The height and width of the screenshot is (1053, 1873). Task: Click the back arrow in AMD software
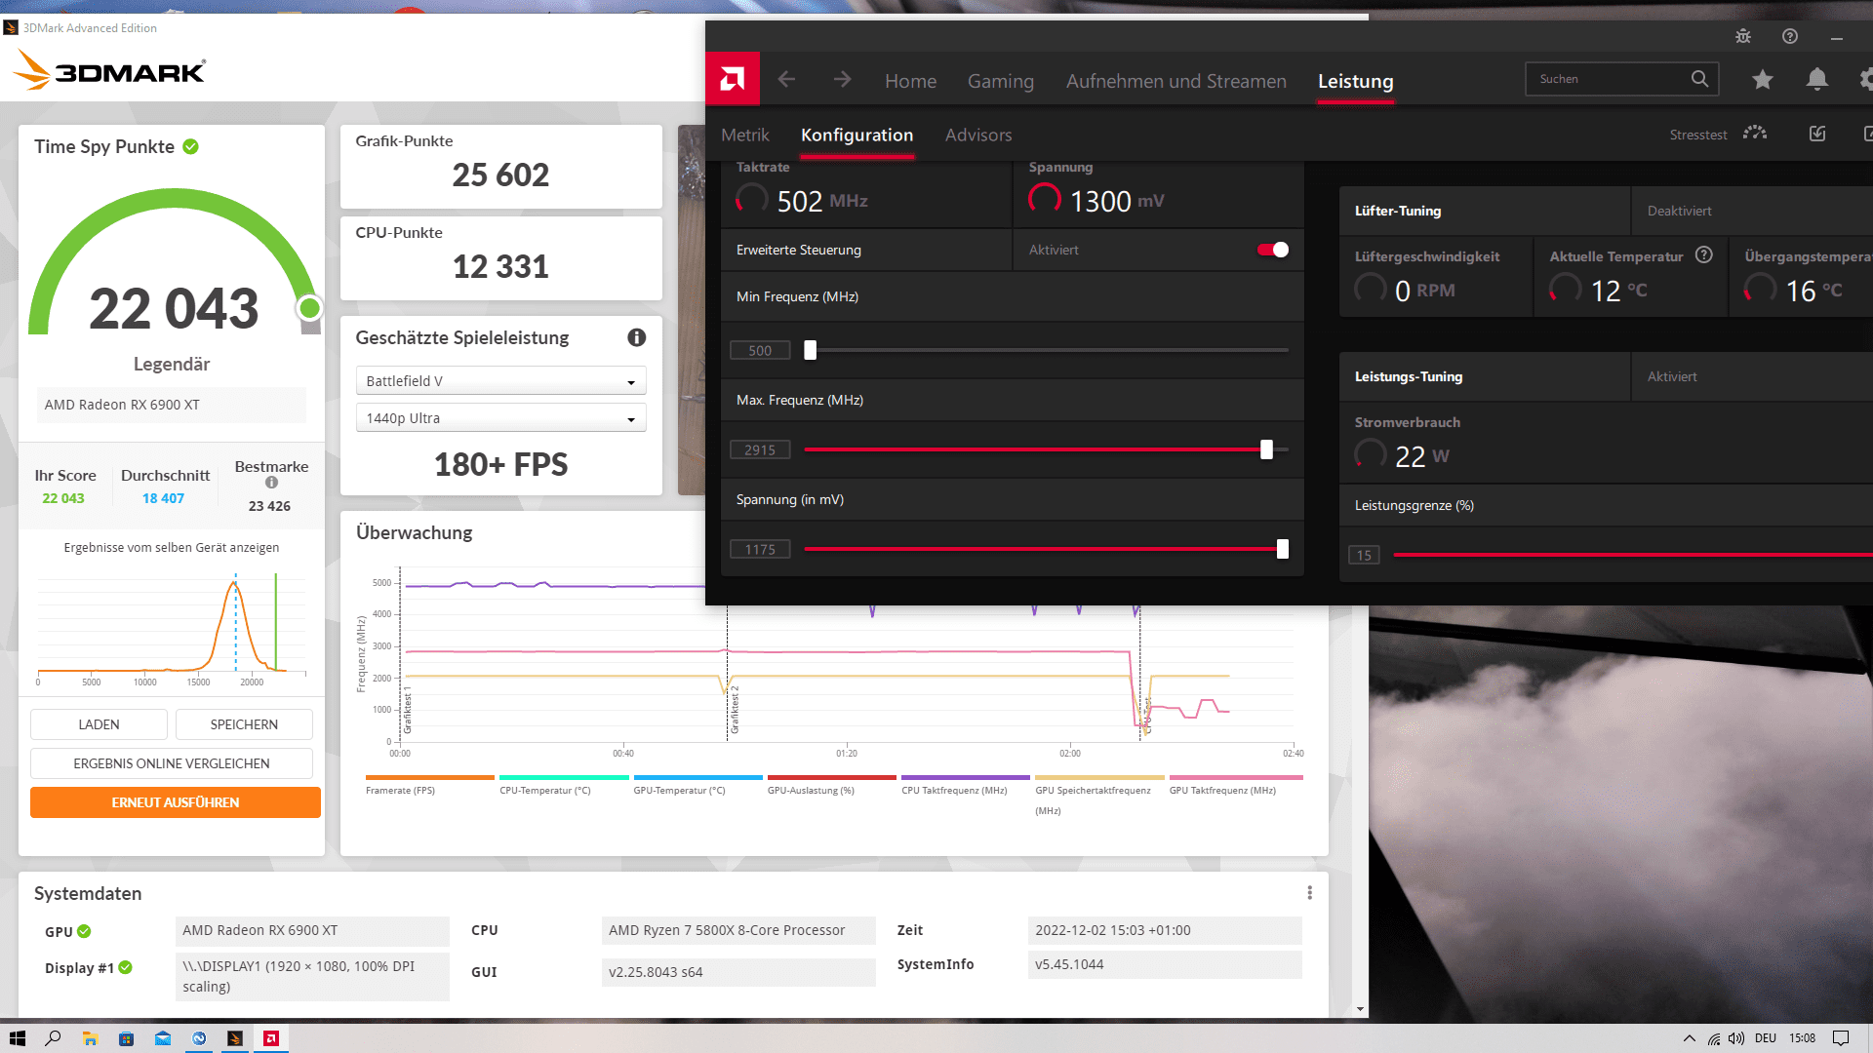tap(786, 80)
